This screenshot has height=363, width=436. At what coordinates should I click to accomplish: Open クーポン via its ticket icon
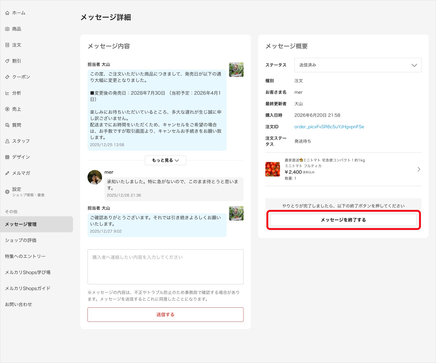point(7,77)
